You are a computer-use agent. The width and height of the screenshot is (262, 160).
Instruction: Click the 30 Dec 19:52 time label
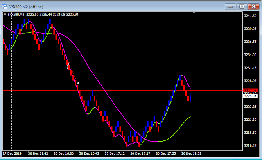click(191, 153)
